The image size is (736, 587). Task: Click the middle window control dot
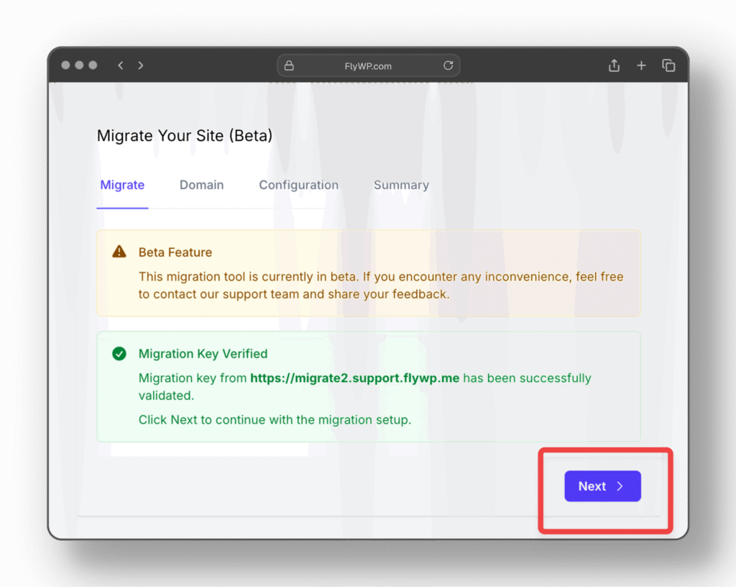coord(79,65)
